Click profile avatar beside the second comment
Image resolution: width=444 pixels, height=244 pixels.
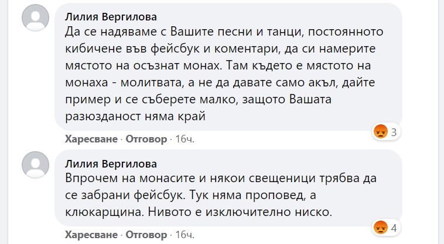tap(35, 165)
